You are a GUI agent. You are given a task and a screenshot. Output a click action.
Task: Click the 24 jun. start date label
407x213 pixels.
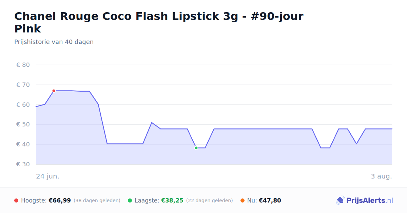point(48,176)
